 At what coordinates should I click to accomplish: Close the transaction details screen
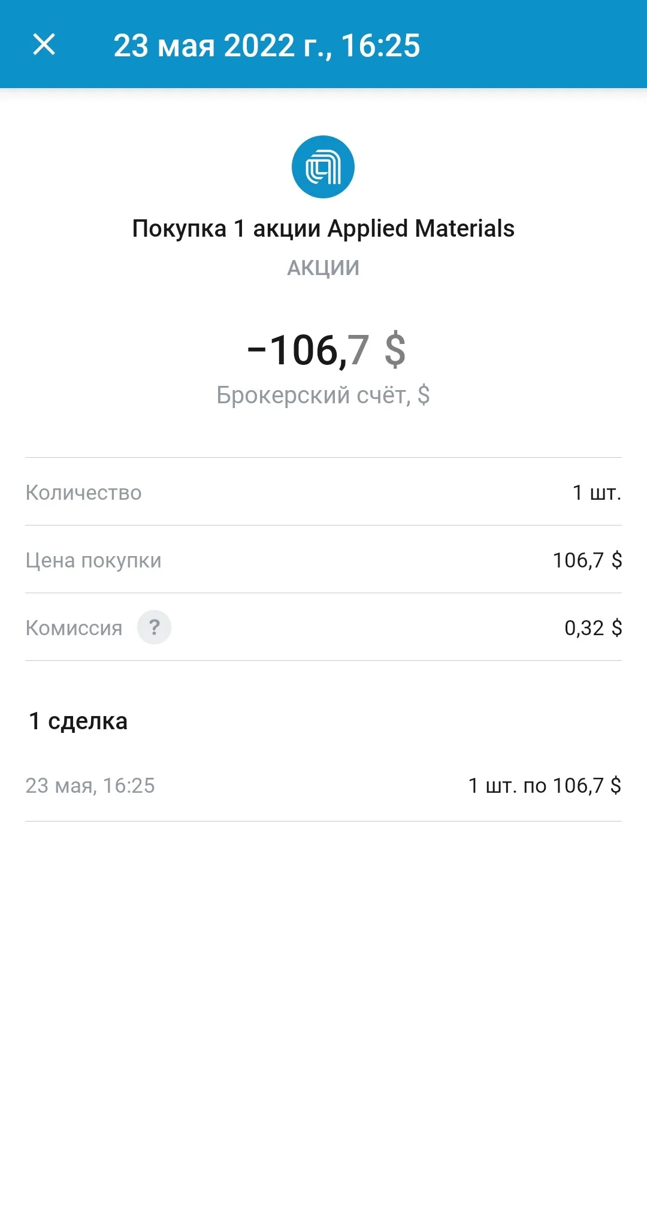pos(44,44)
